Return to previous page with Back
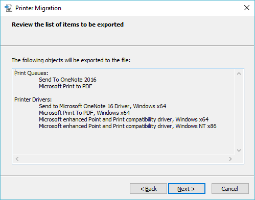255x200 pixels. pos(148,189)
